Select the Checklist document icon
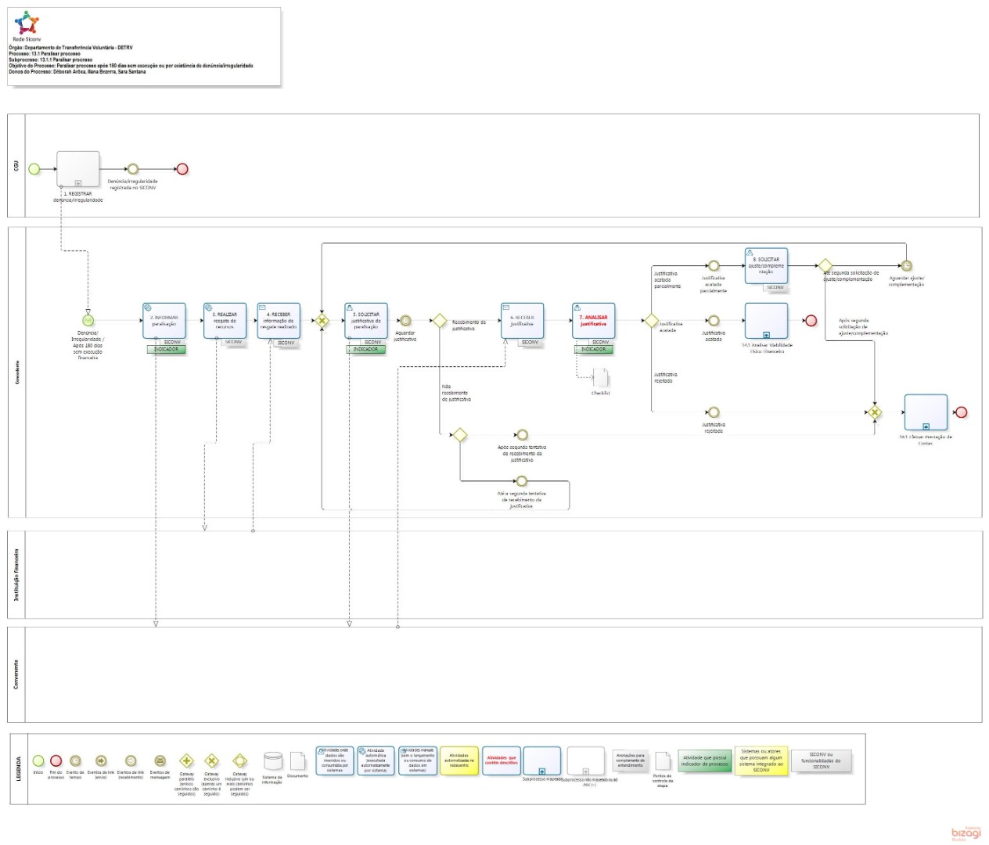Screen dimensions: 989x845 pos(600,377)
